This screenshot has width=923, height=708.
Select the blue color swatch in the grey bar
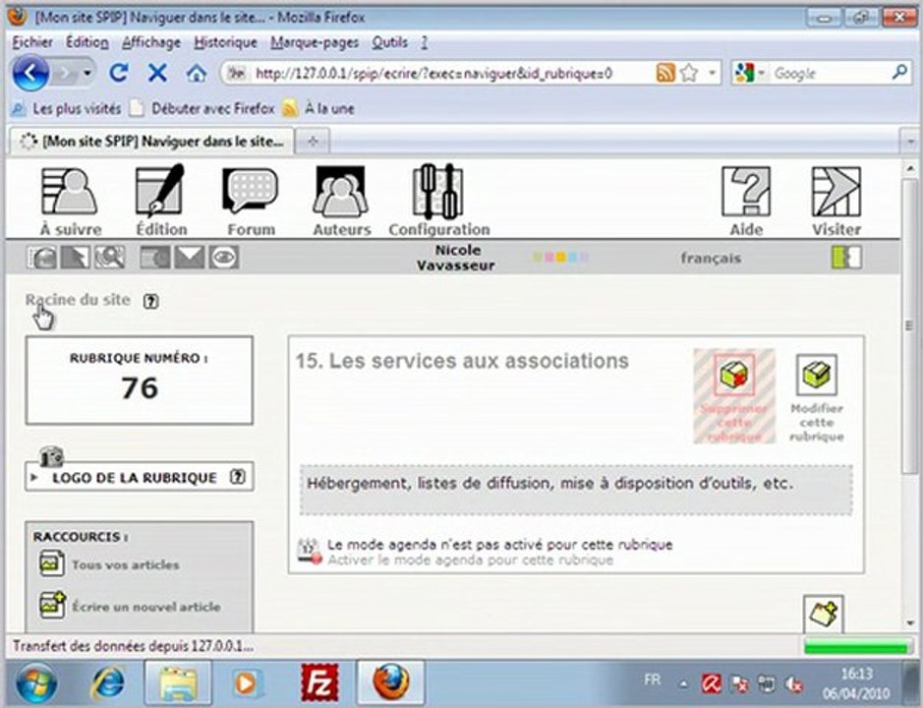point(572,258)
